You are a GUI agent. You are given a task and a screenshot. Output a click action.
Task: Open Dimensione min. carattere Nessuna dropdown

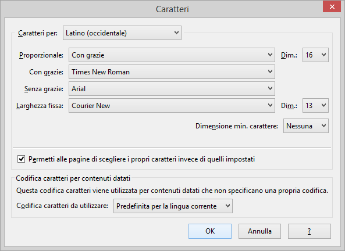point(306,126)
